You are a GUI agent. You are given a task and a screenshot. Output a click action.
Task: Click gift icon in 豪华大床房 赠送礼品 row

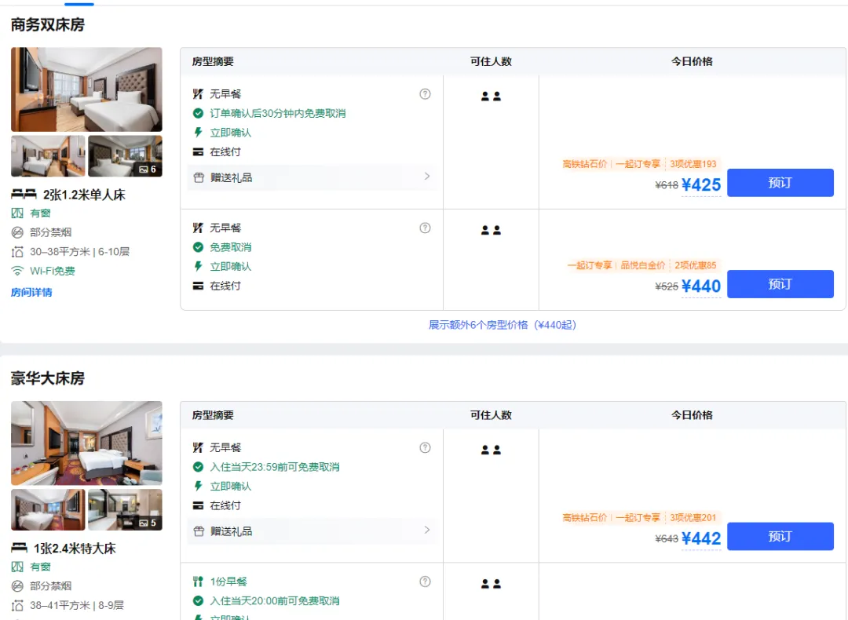point(199,531)
